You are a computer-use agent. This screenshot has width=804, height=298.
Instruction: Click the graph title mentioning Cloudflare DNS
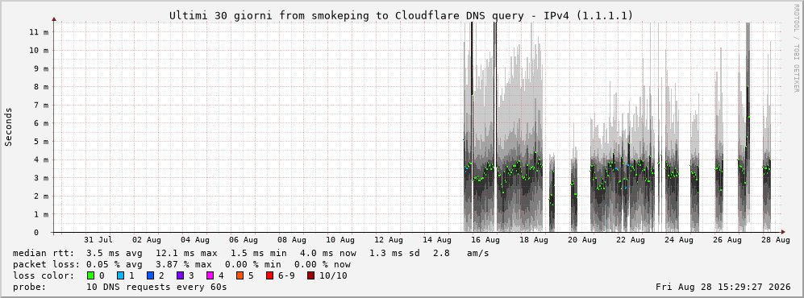pyautogui.click(x=401, y=16)
